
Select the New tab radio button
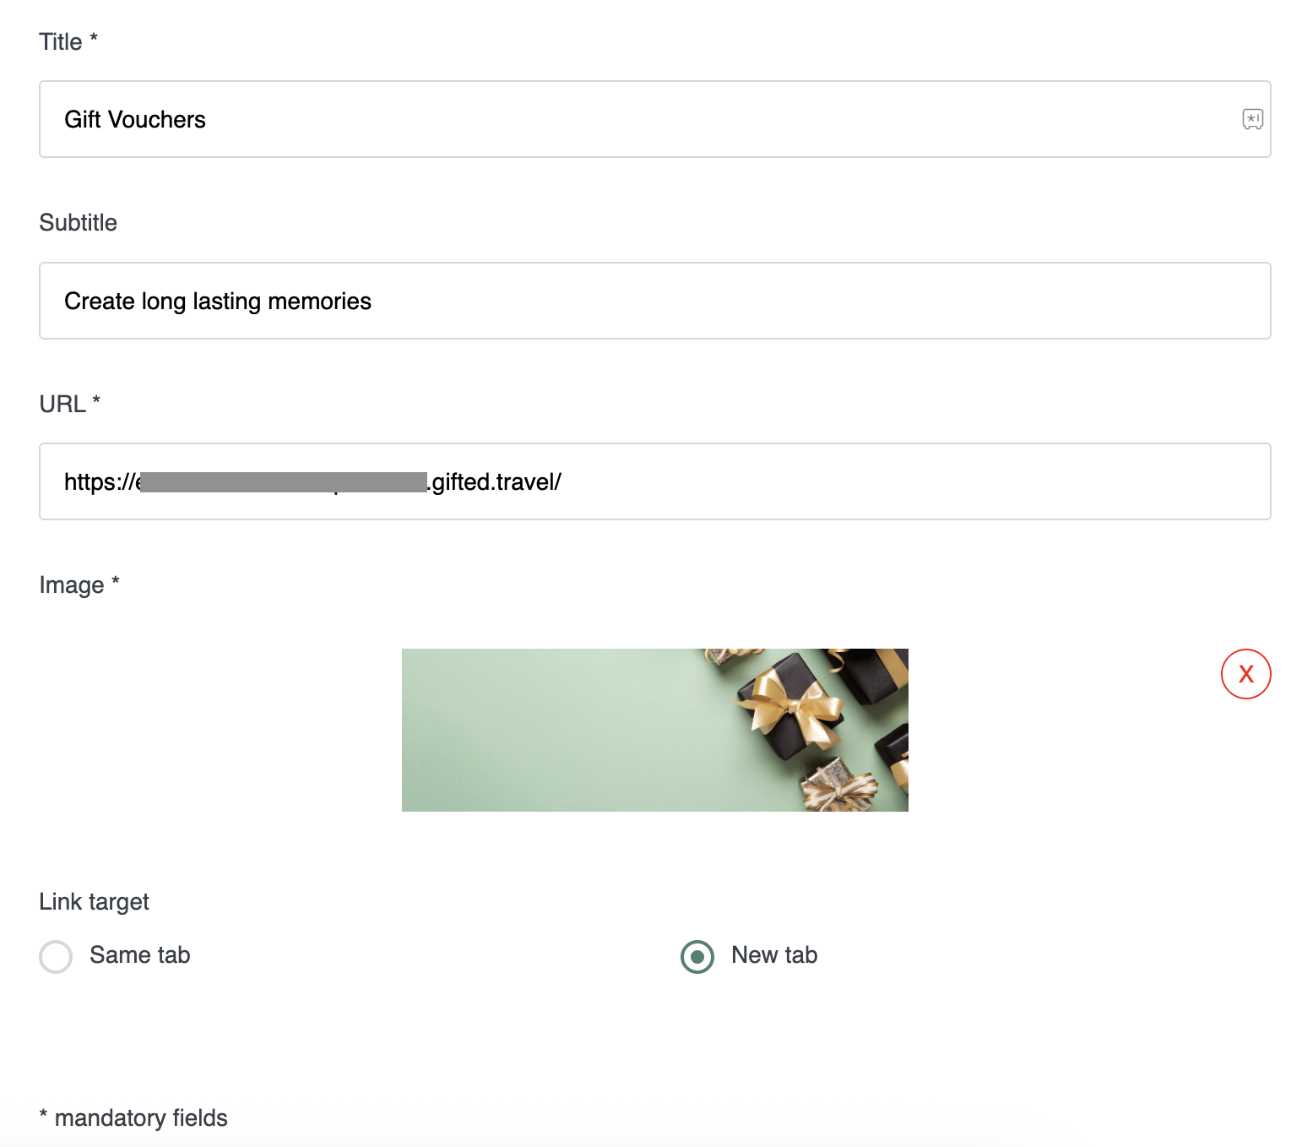(697, 957)
